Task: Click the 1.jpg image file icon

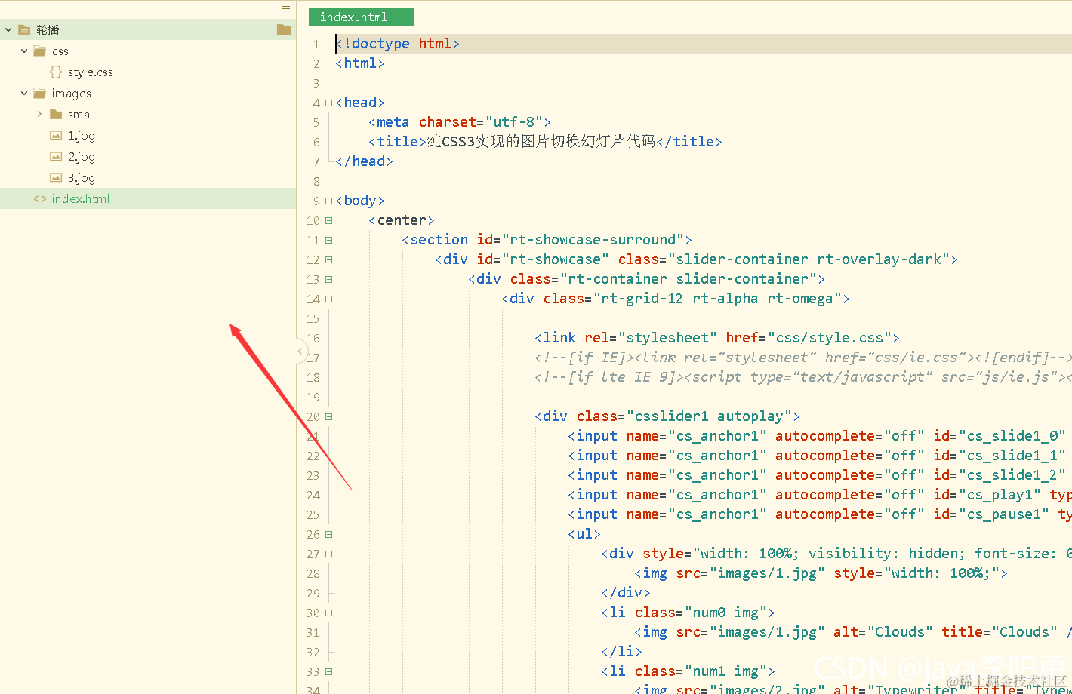Action: (56, 136)
